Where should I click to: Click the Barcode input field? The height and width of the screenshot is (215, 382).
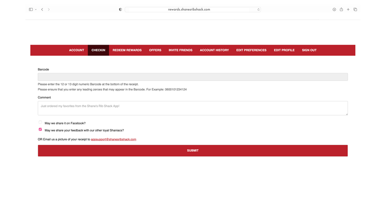click(193, 77)
